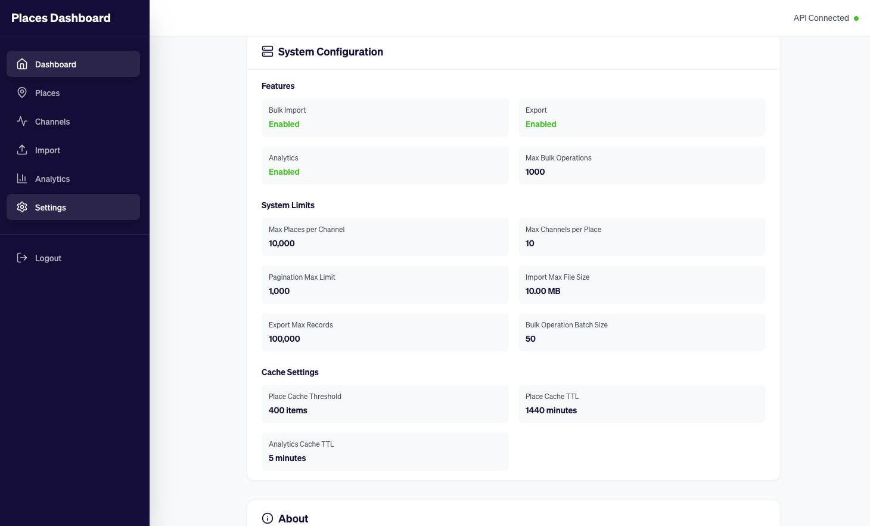Click the Import Max File Size card
Image resolution: width=870 pixels, height=526 pixels.
tap(642, 284)
